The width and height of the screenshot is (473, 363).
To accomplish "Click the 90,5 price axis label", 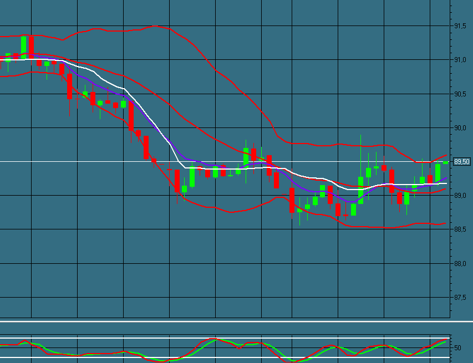I will (460, 94).
